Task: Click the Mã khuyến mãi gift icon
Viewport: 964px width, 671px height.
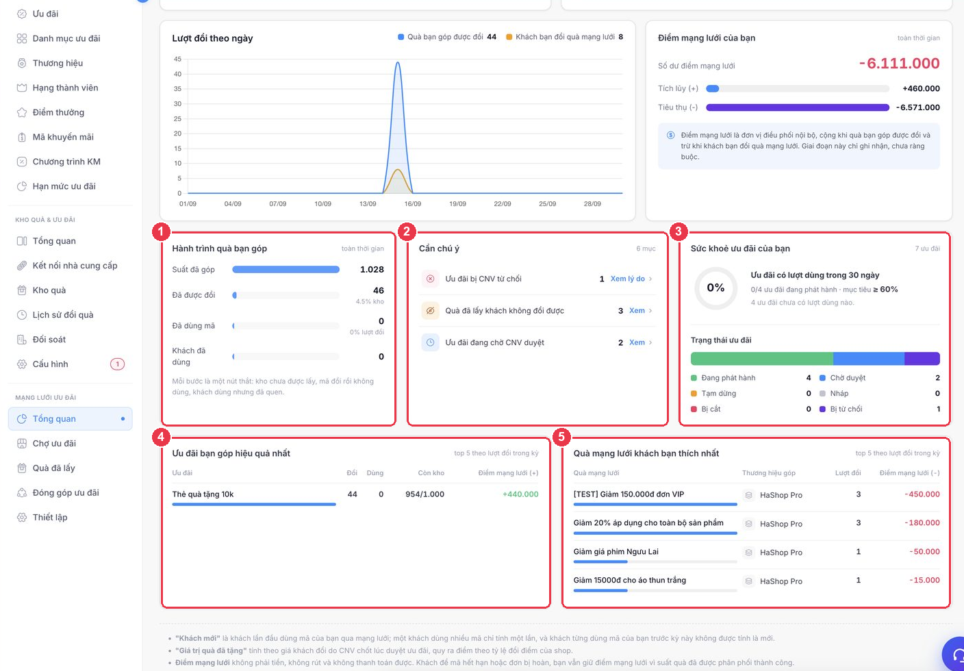Action: click(x=22, y=137)
